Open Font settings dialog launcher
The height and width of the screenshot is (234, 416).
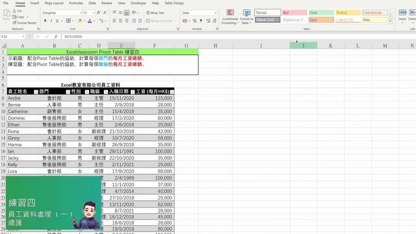pyautogui.click(x=107, y=29)
